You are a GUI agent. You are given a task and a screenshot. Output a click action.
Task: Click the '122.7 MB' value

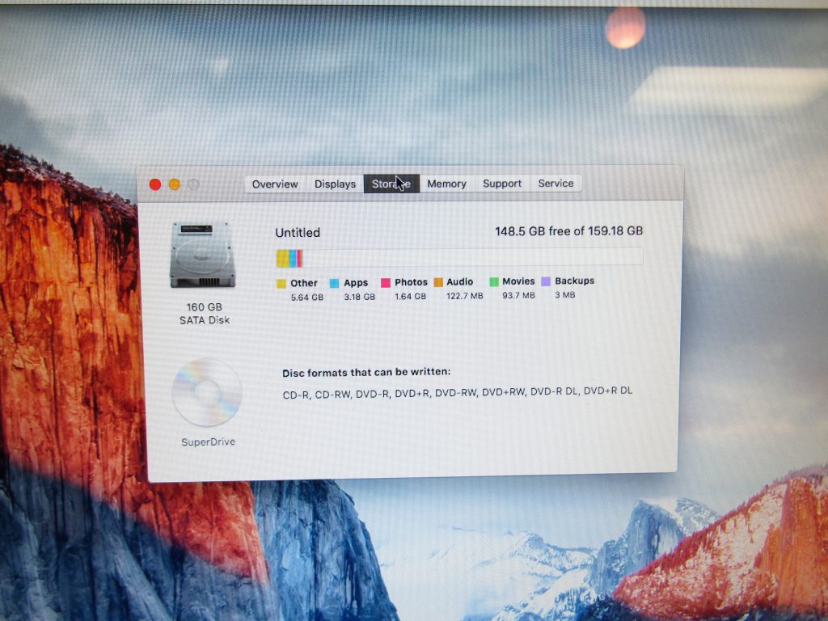coord(465,296)
